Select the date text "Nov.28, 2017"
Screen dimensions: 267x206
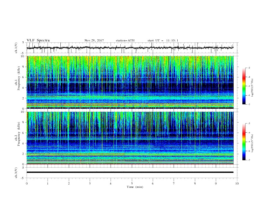tap(94, 40)
